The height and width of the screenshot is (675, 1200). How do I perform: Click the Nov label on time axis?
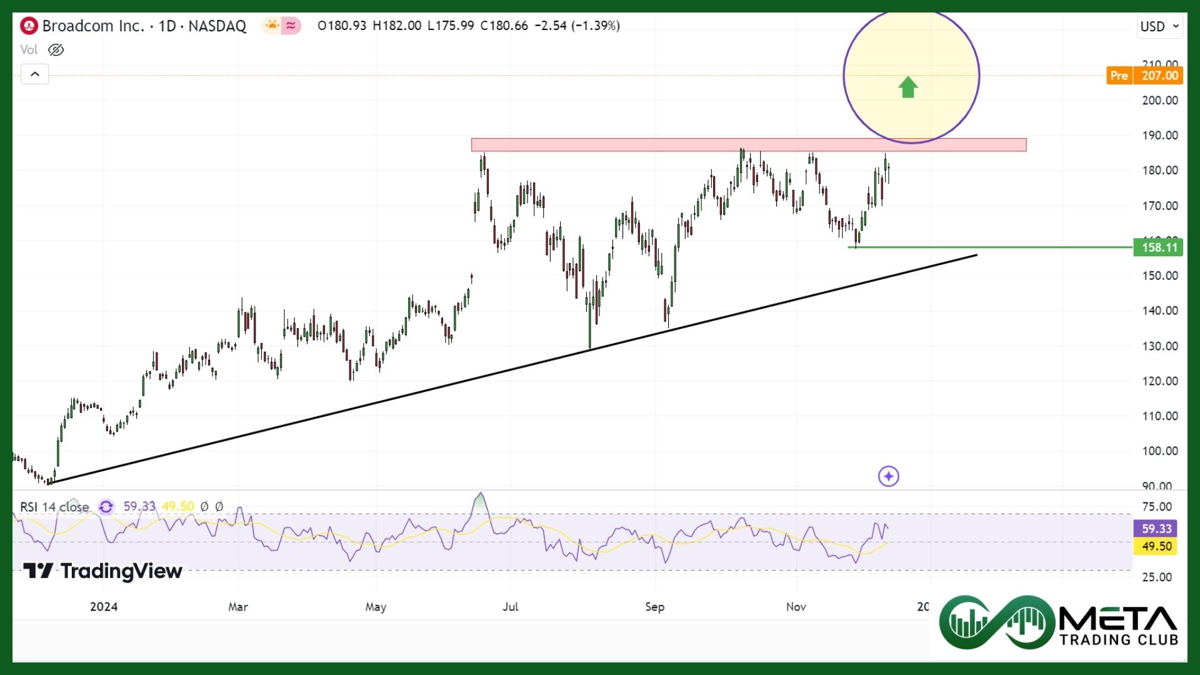796,607
